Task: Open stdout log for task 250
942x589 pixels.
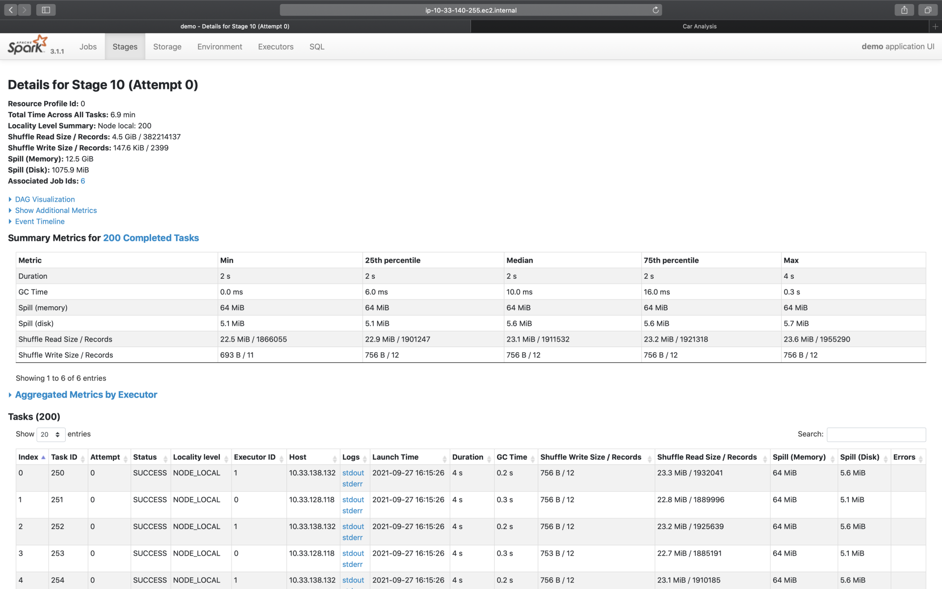Action: tap(353, 473)
